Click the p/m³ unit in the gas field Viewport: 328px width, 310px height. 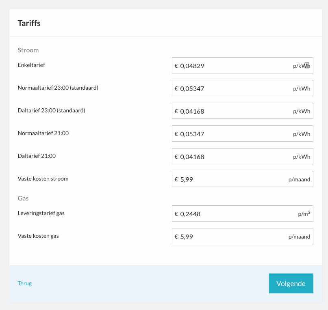[x=304, y=214]
